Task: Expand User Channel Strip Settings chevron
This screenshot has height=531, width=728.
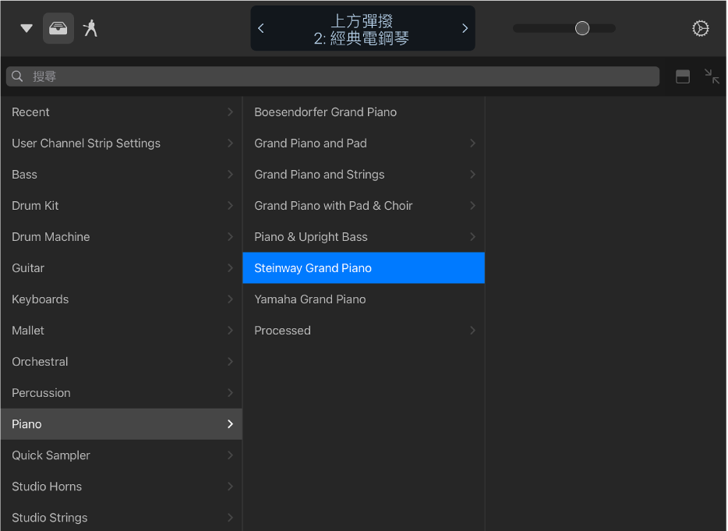Action: (230, 143)
